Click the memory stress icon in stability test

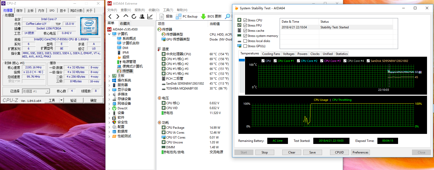[x=239, y=36]
